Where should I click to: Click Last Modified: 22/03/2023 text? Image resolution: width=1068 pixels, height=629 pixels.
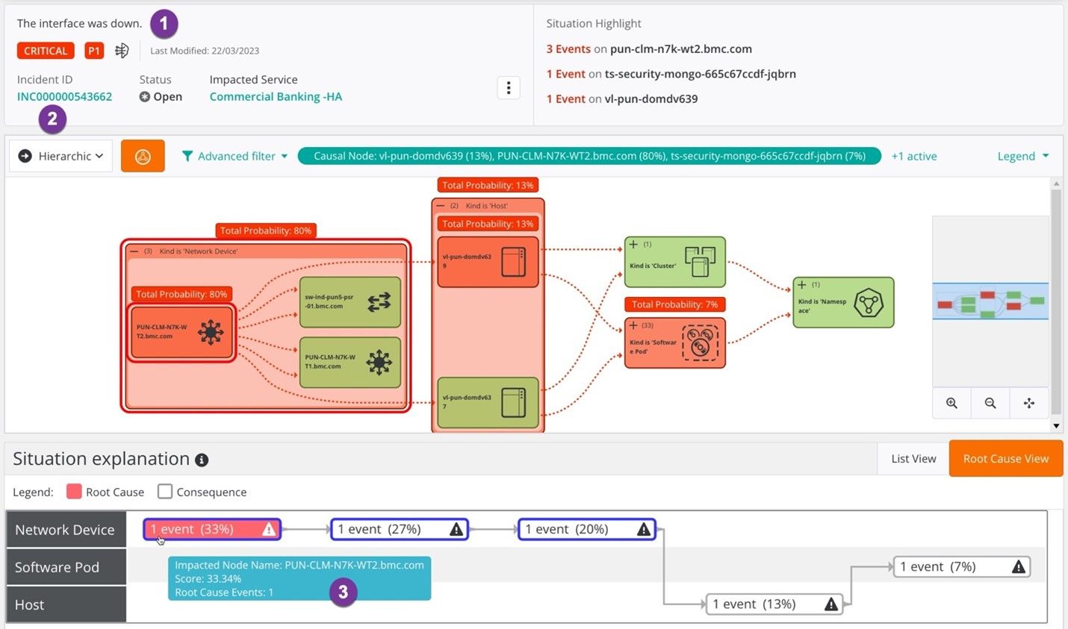coord(205,51)
